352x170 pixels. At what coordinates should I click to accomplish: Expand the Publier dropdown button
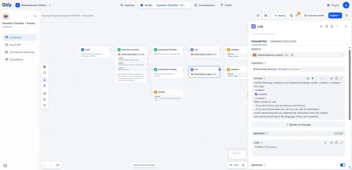[335, 16]
